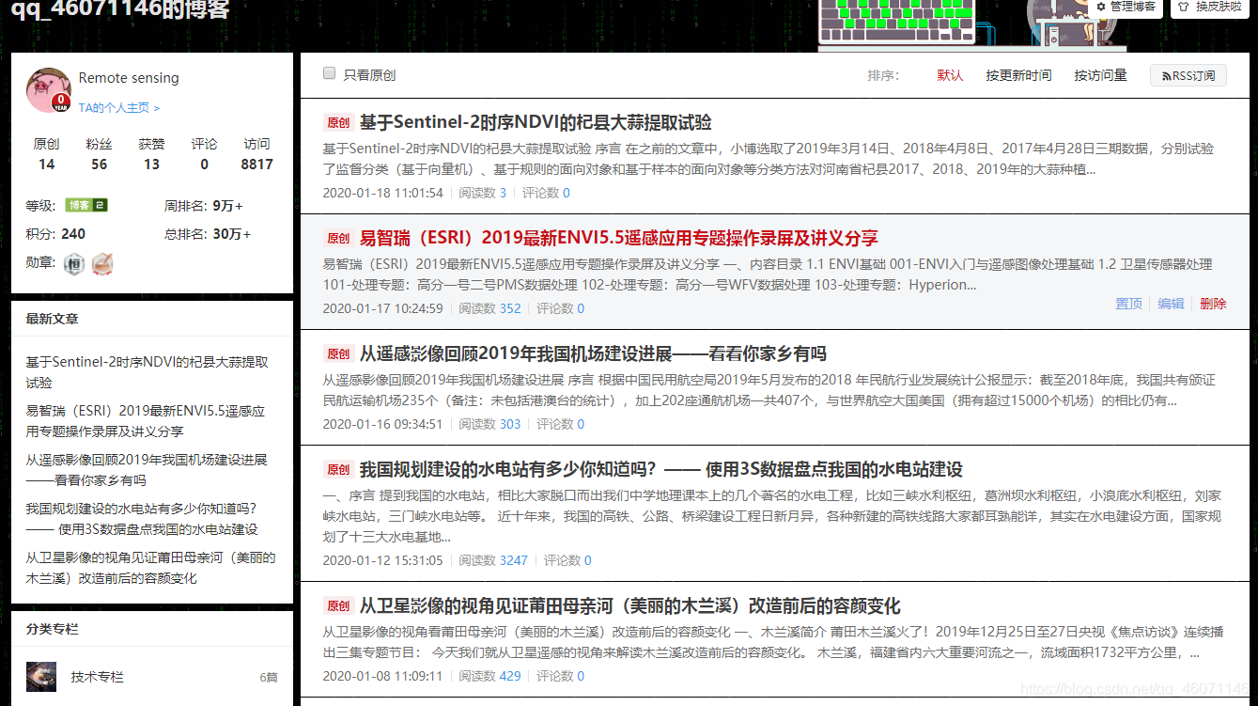Click the 技术专栏 column thumbnail
This screenshot has width=1258, height=706.
tap(39, 676)
